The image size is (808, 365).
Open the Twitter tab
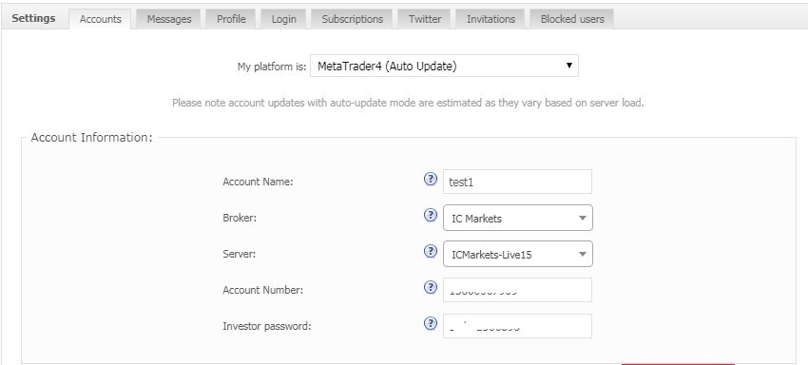click(425, 19)
